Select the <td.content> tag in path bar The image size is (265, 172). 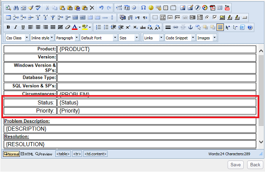pyautogui.click(x=95, y=154)
